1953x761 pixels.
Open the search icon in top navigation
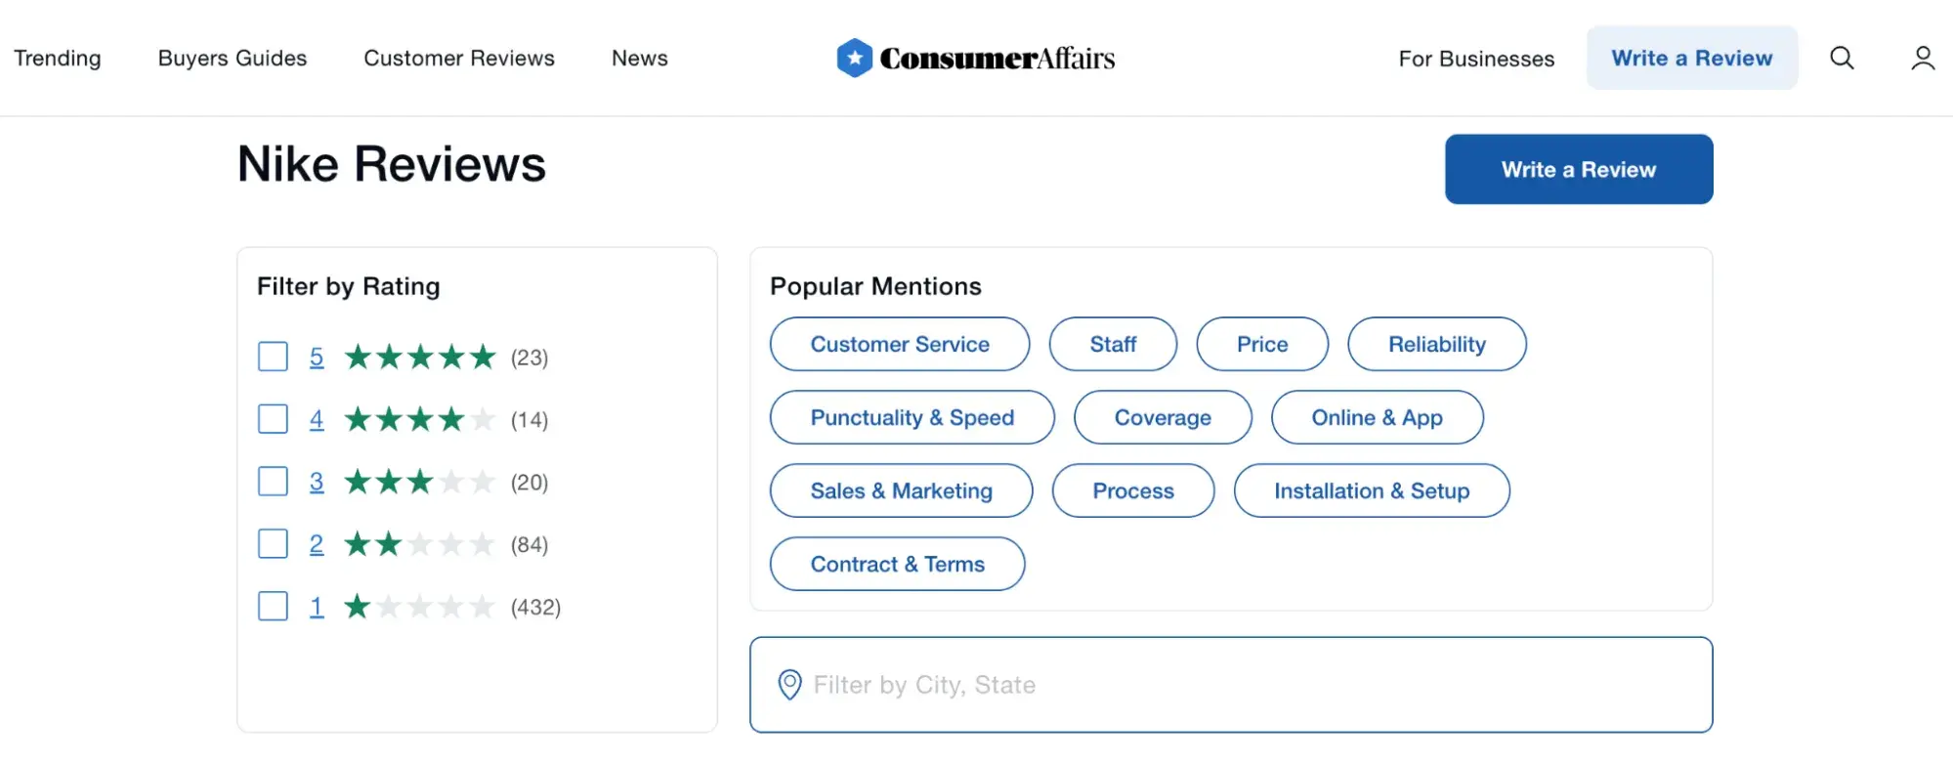tap(1841, 58)
